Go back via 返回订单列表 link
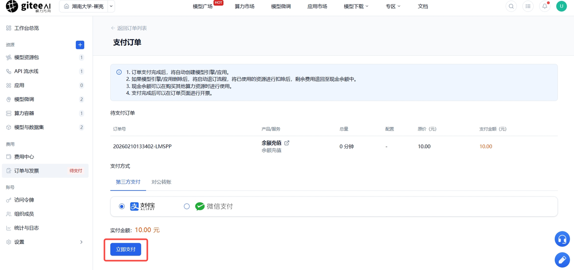The width and height of the screenshot is (574, 270). [x=129, y=28]
